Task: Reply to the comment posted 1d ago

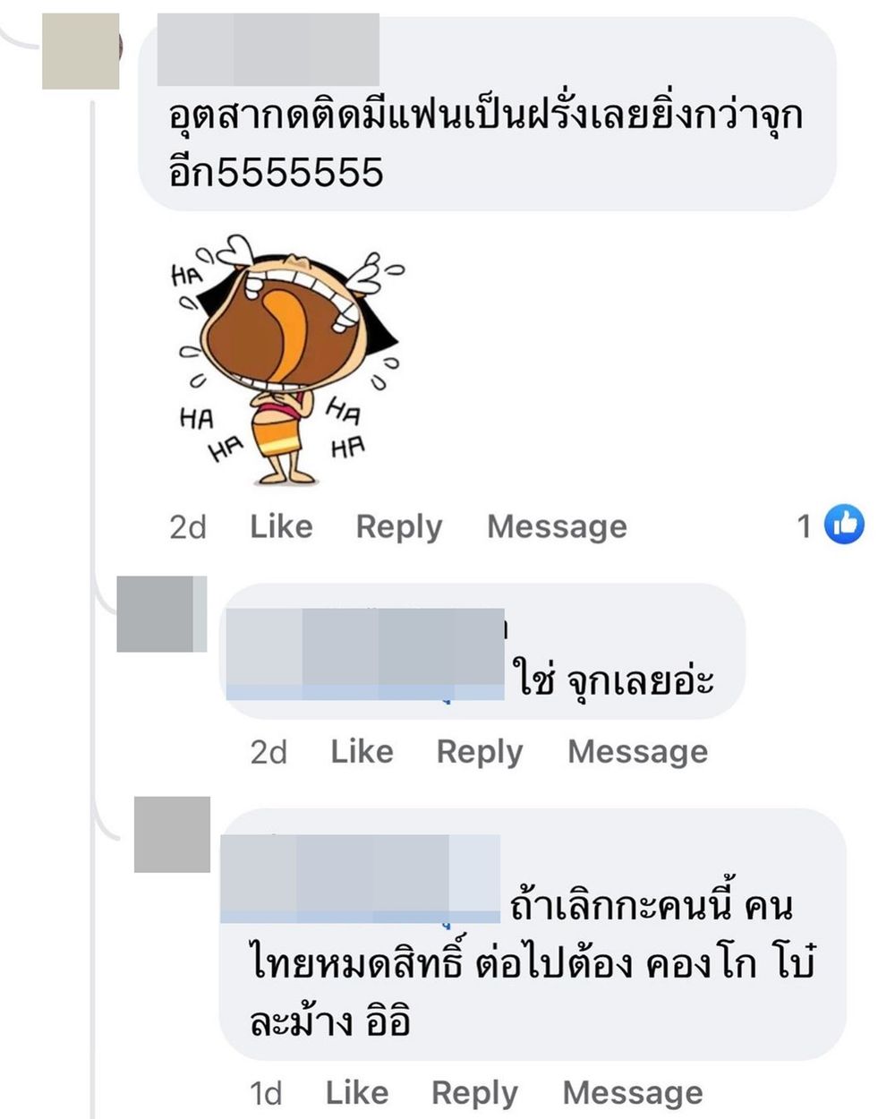Action: click(x=474, y=1093)
